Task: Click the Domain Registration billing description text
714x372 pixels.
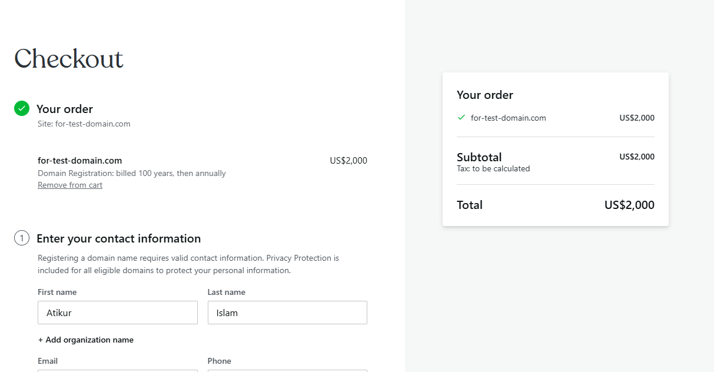Action: [131, 172]
